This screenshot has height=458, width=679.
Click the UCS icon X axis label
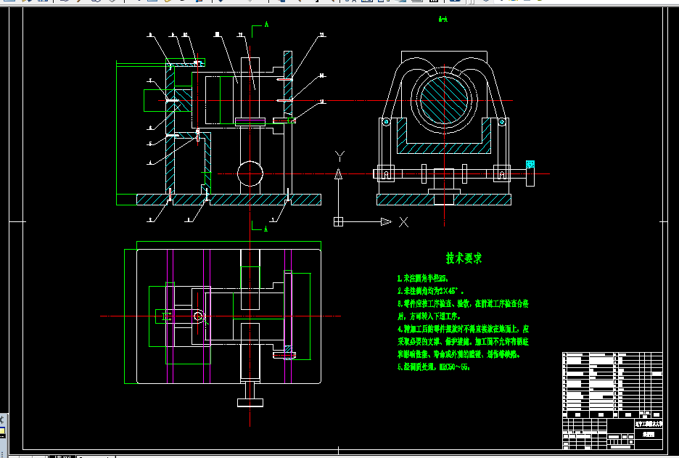click(403, 222)
